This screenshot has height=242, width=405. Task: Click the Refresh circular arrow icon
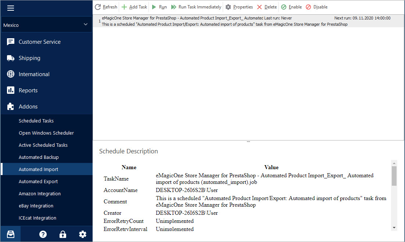98,7
